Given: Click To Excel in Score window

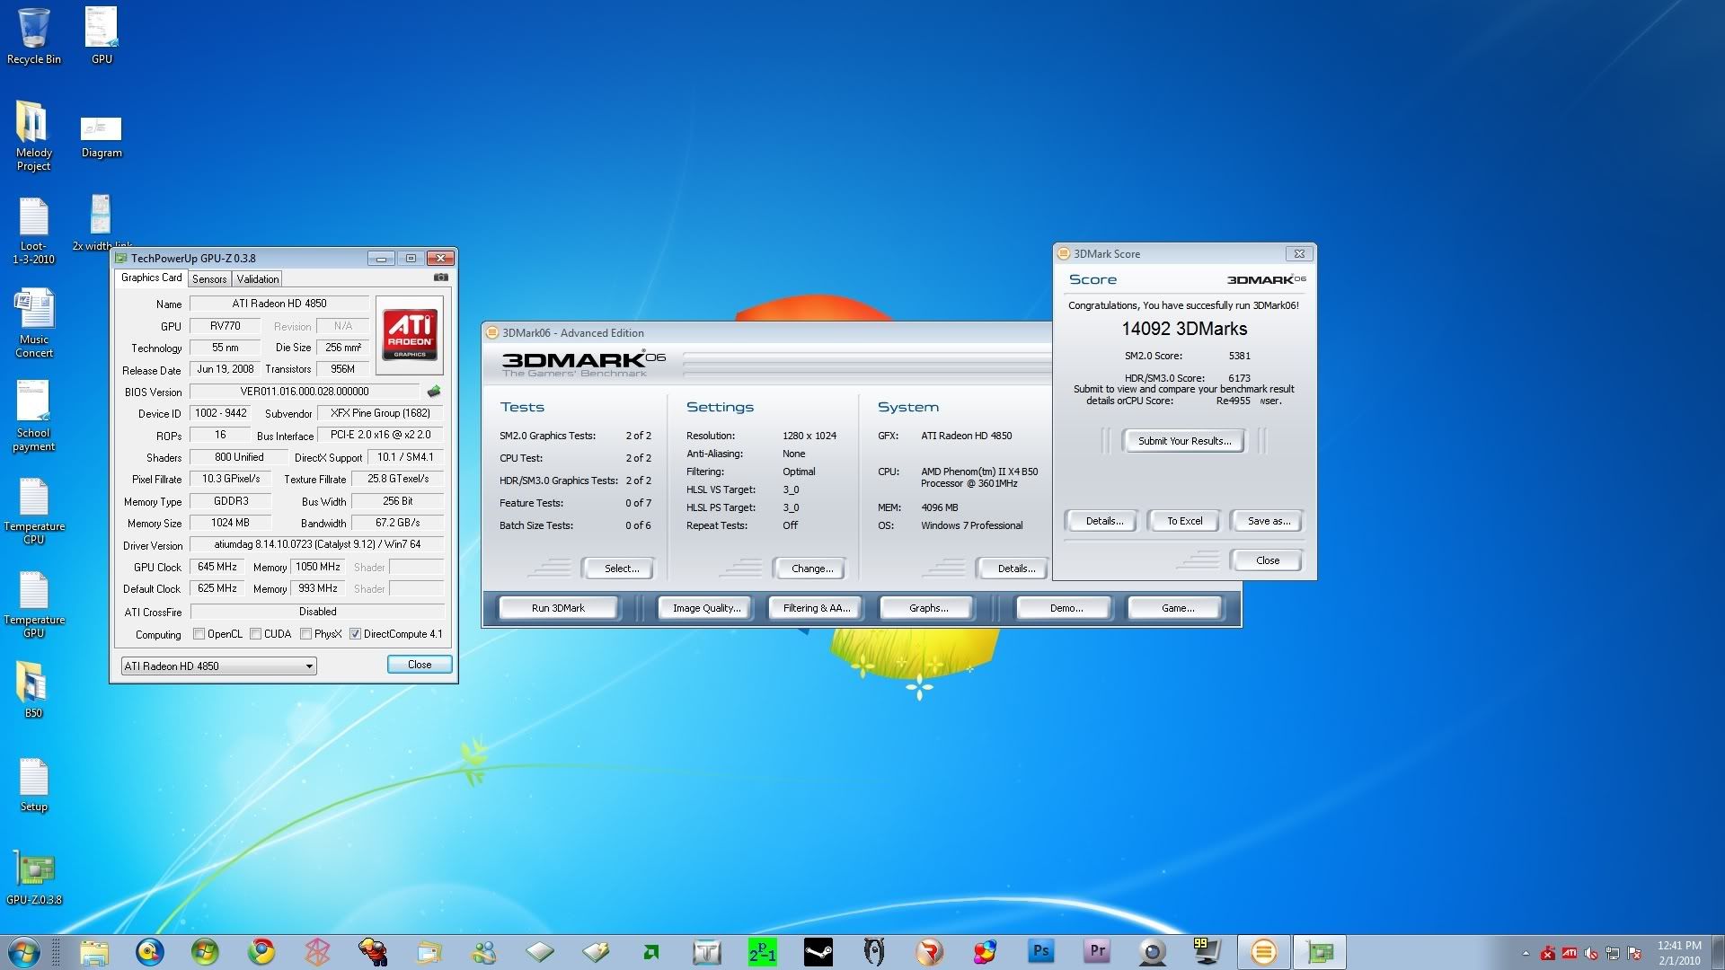Looking at the screenshot, I should (1184, 521).
